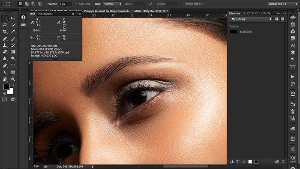
Task: Toggle Quick Mask mode
Action: point(5,99)
